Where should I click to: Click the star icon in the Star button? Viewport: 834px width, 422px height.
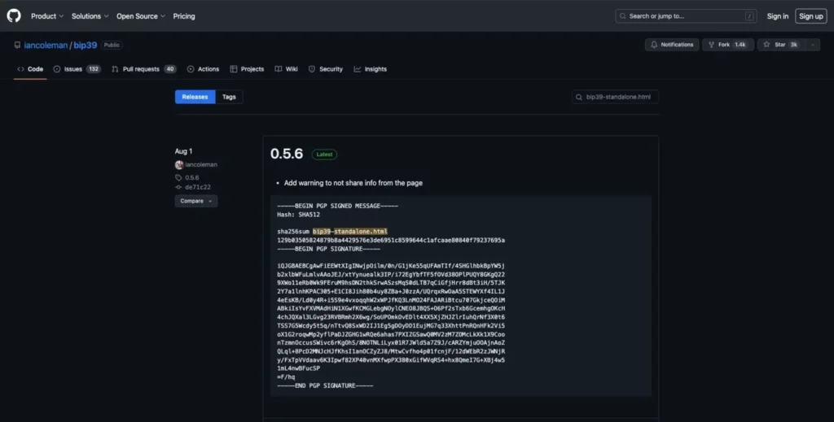pyautogui.click(x=766, y=45)
